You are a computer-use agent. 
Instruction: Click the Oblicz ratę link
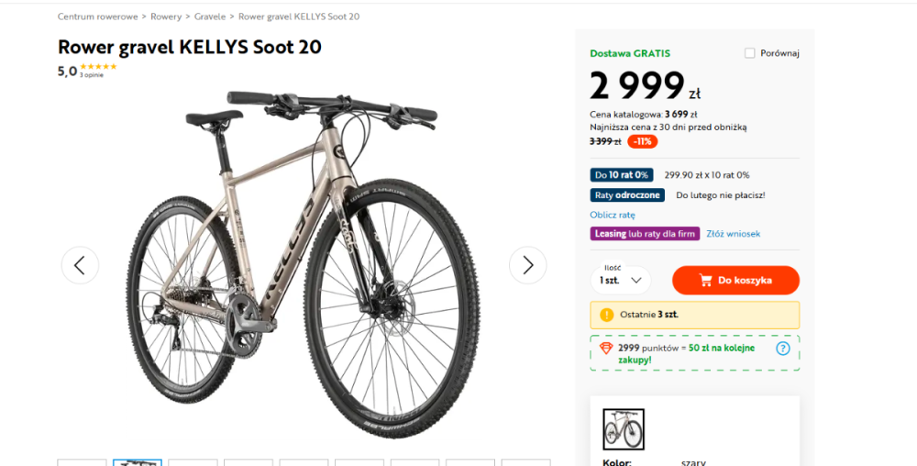(x=613, y=215)
